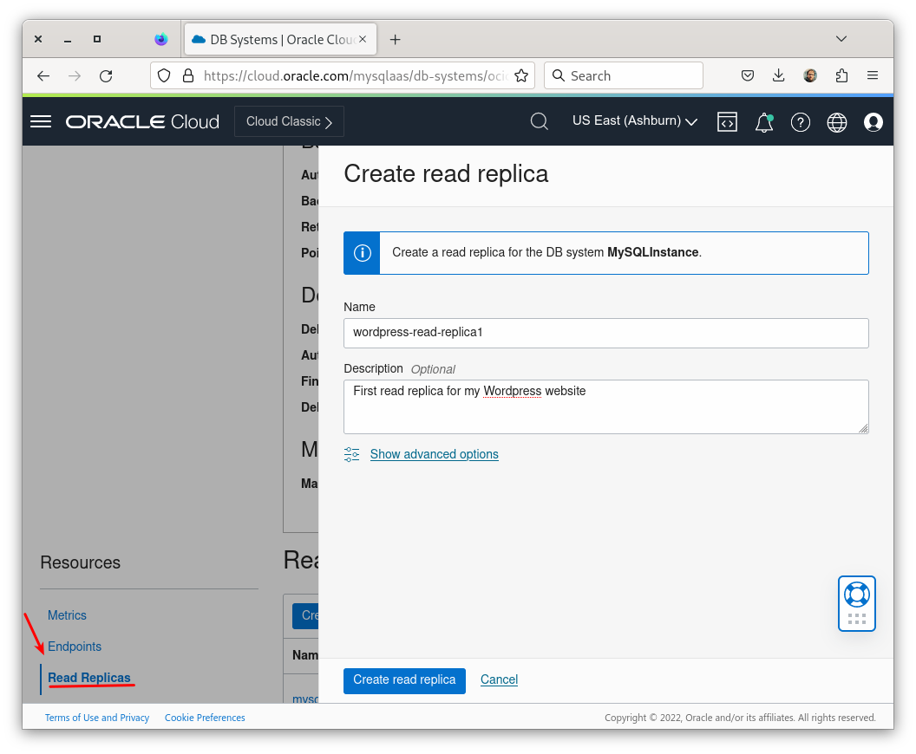
Task: Open the browser extensions puzzle icon
Action: [841, 75]
